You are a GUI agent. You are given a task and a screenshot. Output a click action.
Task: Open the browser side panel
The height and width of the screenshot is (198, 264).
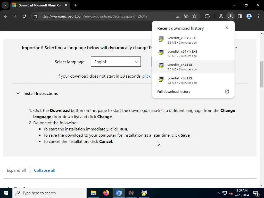[240, 16]
